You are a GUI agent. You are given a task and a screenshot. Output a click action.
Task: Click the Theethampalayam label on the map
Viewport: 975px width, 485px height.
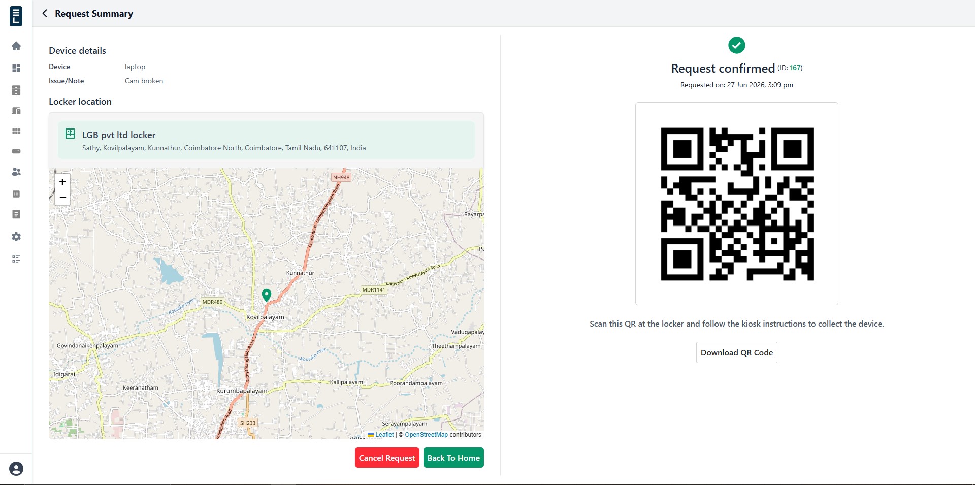tap(456, 346)
